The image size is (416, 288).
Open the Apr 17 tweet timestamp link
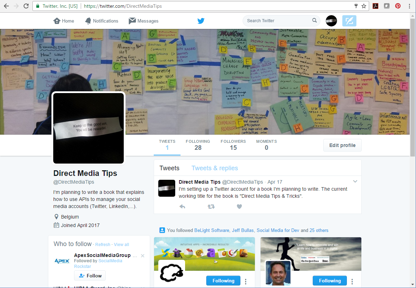tap(275, 182)
